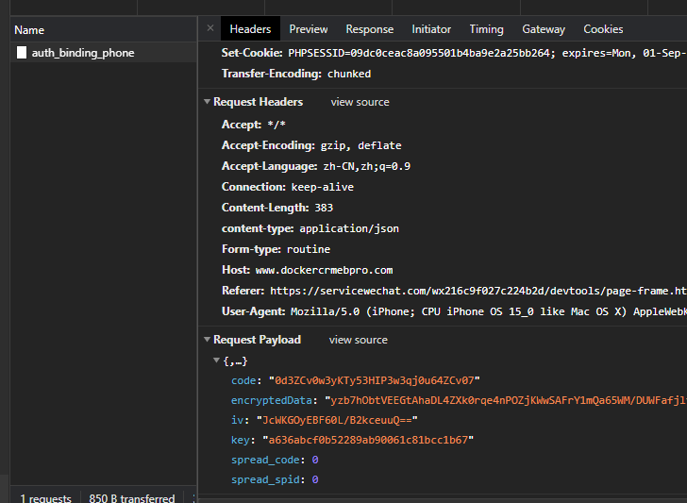The image size is (687, 503).
Task: Collapse the payload JSON object triangle
Action: click(x=216, y=360)
